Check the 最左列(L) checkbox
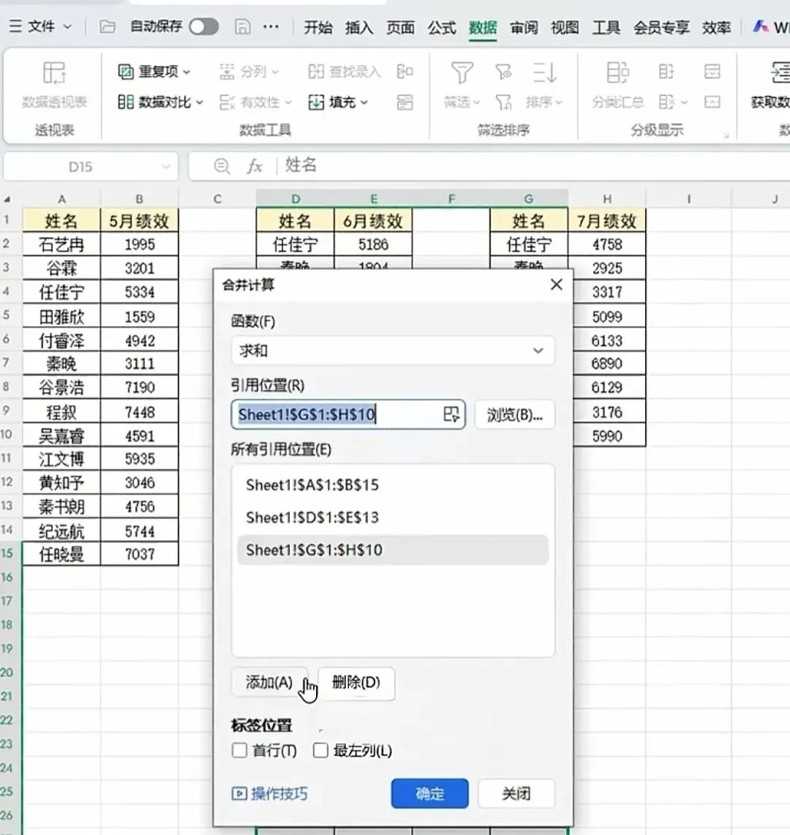 tap(320, 750)
